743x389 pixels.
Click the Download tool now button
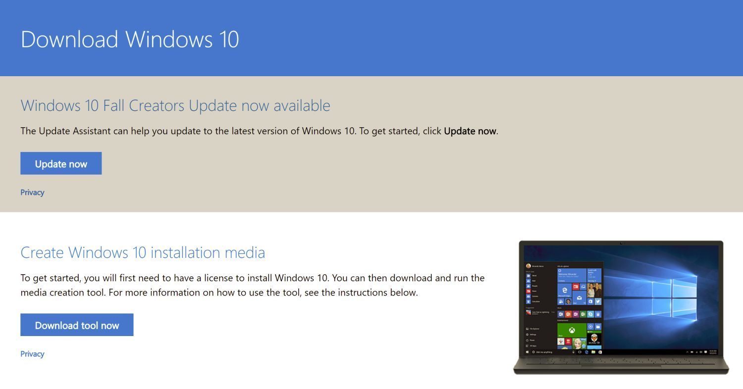point(77,325)
